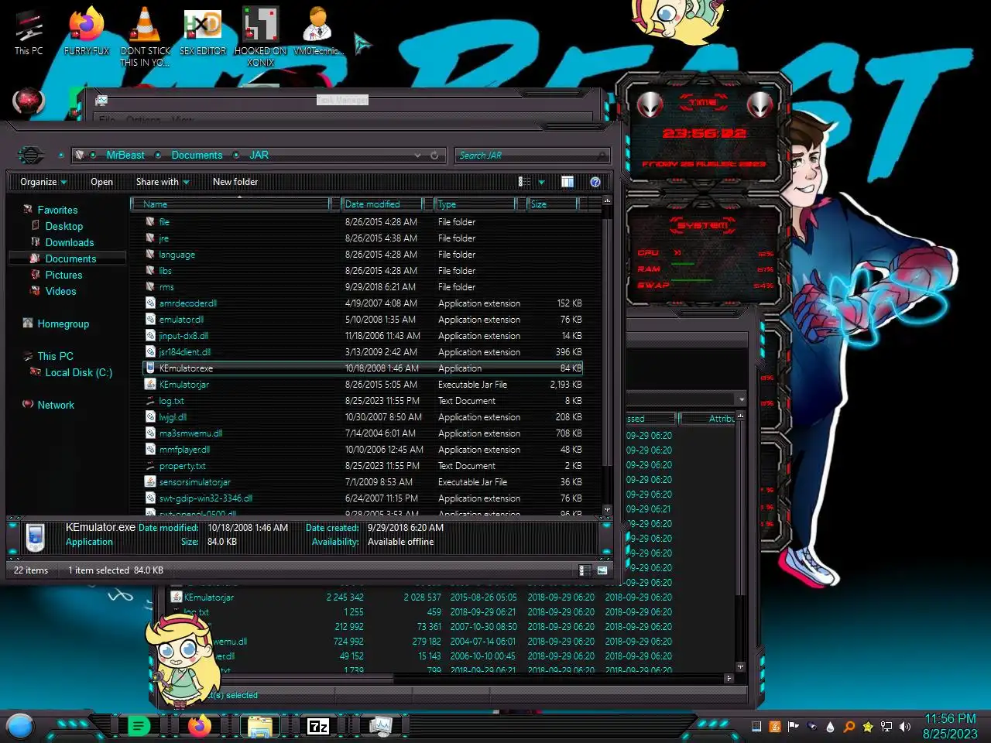Expand the view options dropdown arrow
991x743 pixels.
541,182
